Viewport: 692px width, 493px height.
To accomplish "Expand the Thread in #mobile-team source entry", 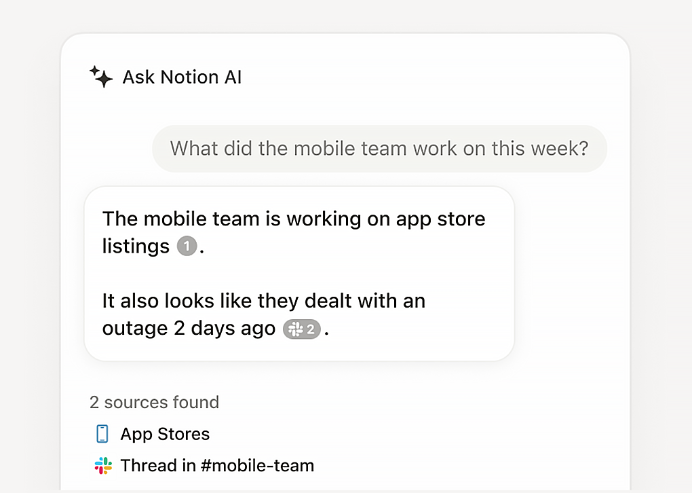I will tap(217, 466).
